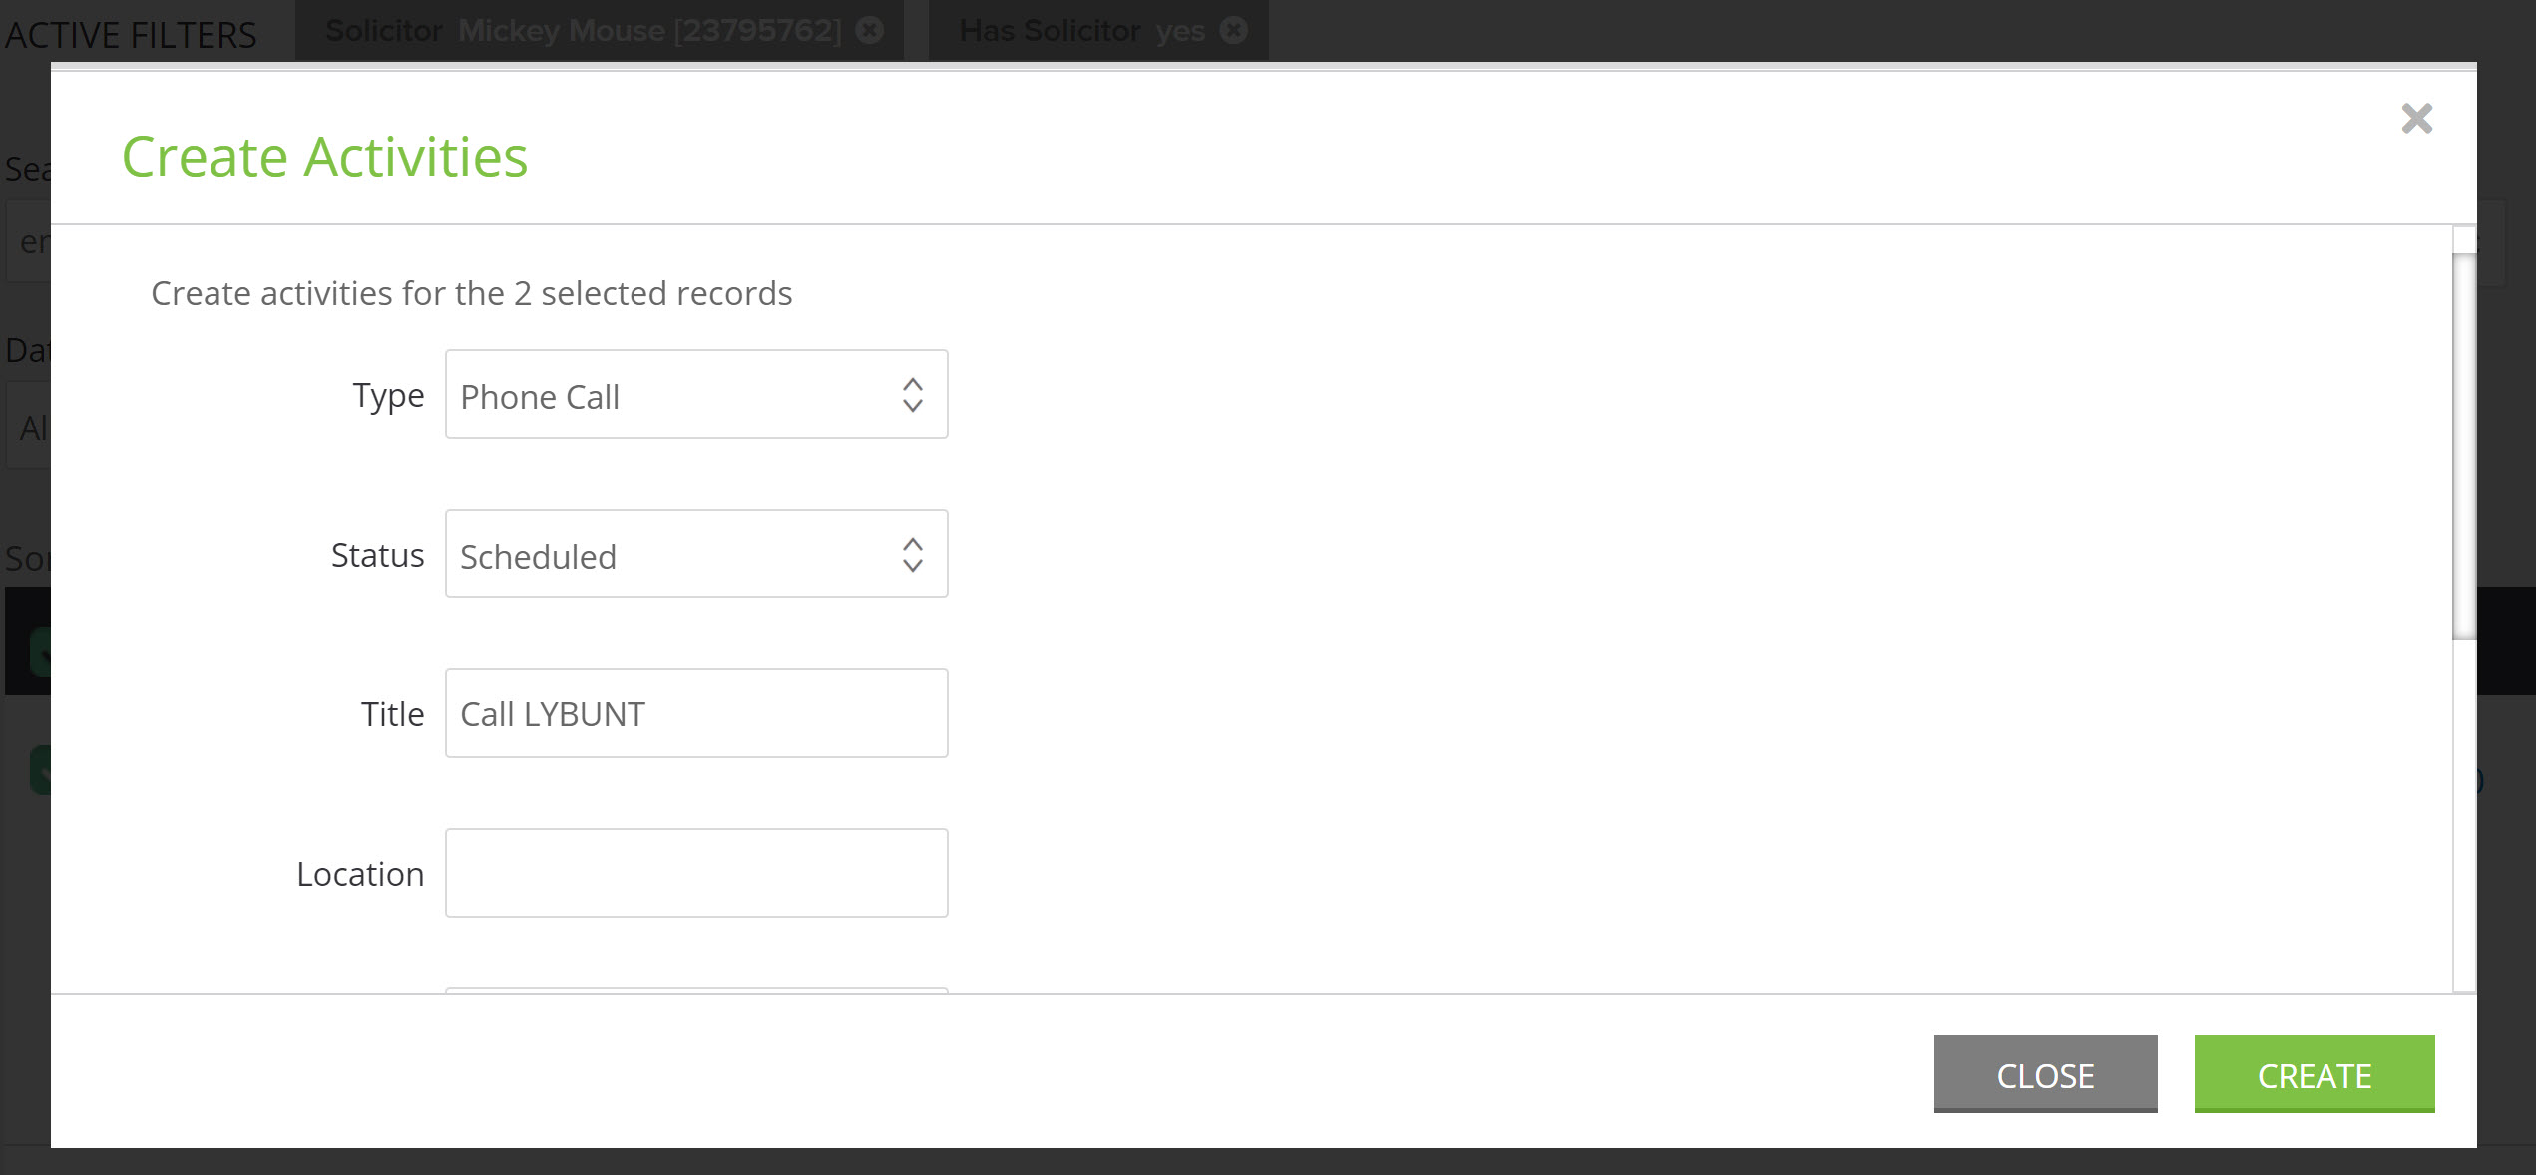Click the Title field containing Call LYBUNT
This screenshot has height=1175, width=2536.
click(696, 713)
